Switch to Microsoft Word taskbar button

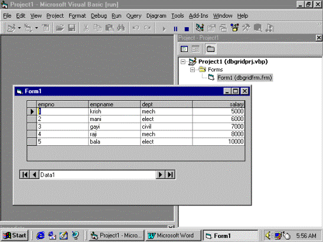click(174, 236)
